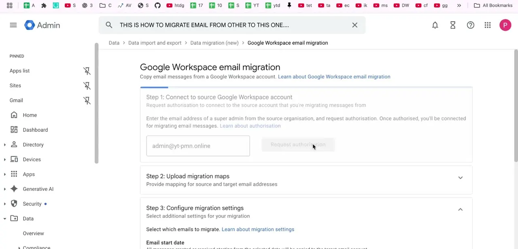Open Learn about authorisation link

(x=250, y=126)
